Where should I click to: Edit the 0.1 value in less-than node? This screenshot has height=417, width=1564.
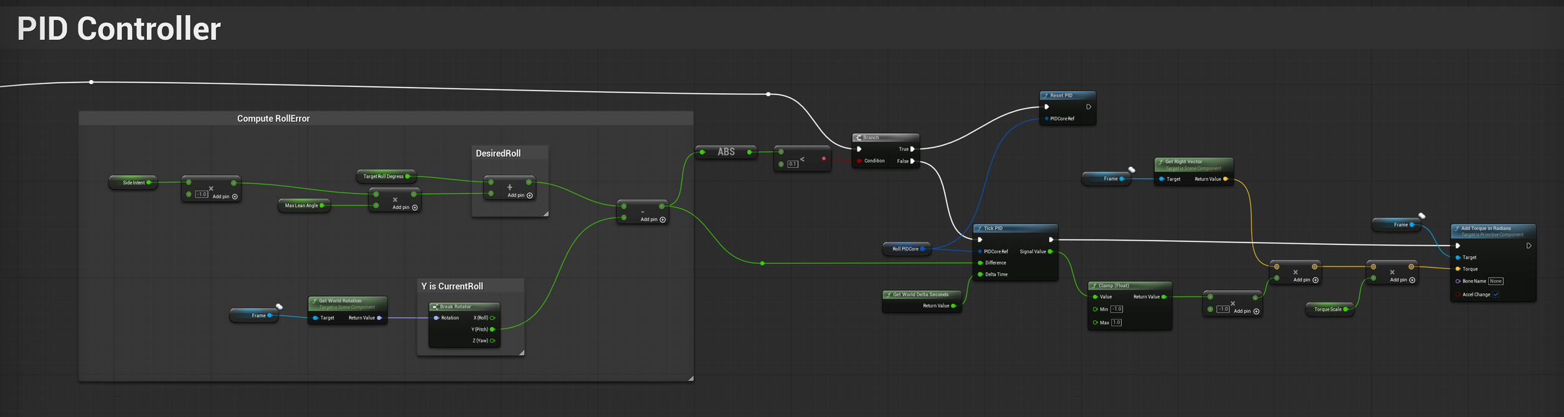793,164
